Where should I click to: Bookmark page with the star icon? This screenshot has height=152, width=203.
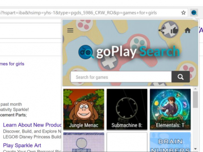pos(184,13)
